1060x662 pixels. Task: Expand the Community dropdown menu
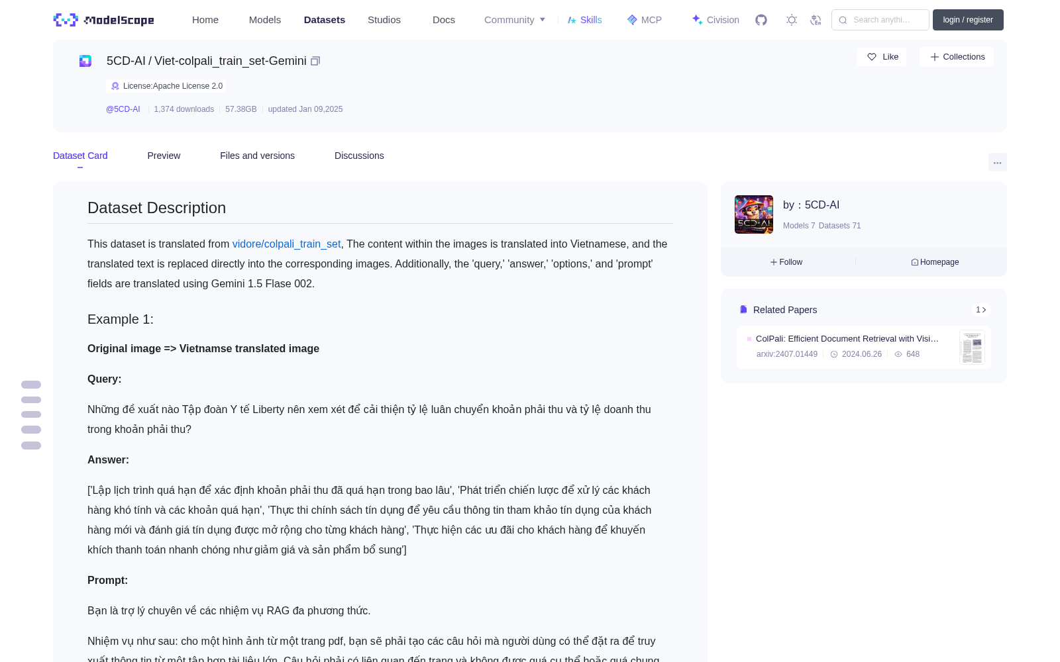(515, 20)
